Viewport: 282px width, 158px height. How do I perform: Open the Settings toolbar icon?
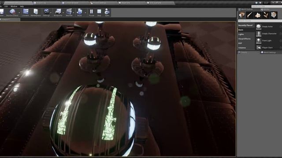click(x=46, y=13)
